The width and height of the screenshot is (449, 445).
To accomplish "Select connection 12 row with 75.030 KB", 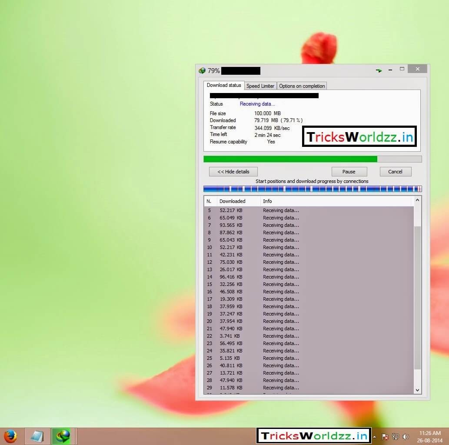I will click(x=309, y=262).
